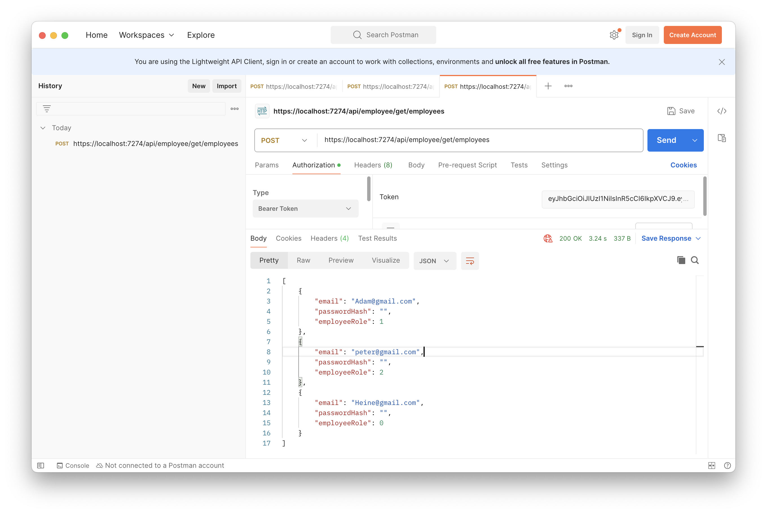Click the network warning globe icon

click(x=548, y=238)
